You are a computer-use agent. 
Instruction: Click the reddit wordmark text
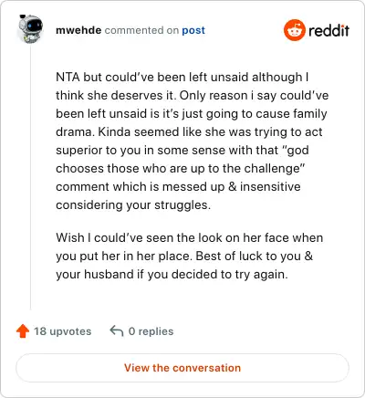pyautogui.click(x=328, y=30)
